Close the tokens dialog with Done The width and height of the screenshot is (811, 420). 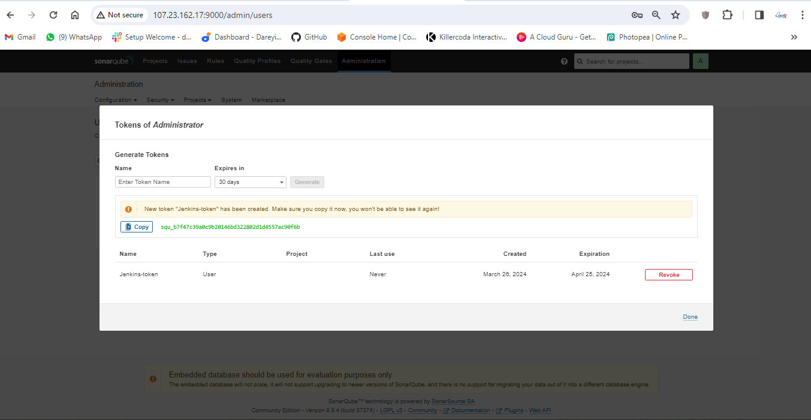click(690, 317)
